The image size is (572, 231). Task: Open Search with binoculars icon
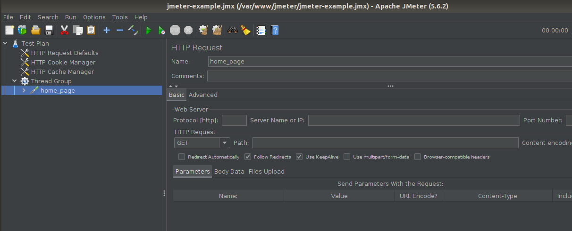click(x=232, y=30)
